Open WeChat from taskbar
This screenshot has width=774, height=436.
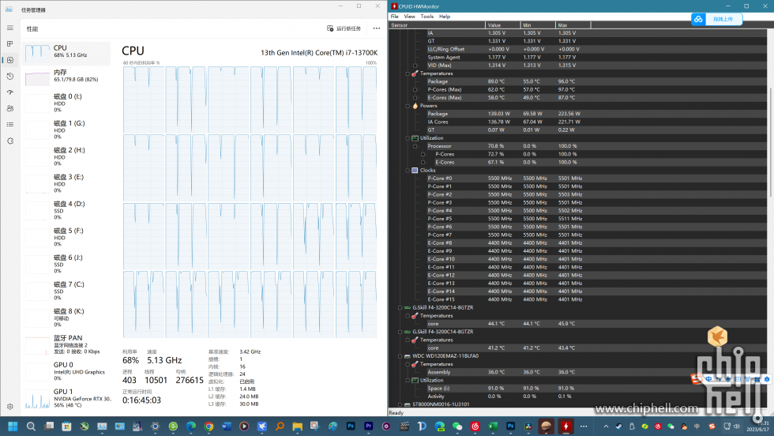[x=457, y=426]
